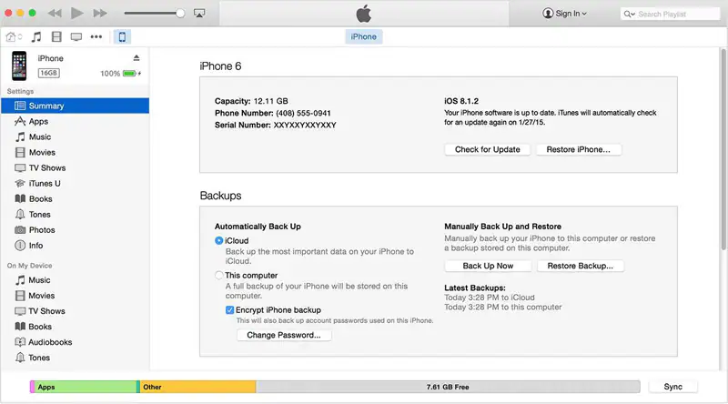Viewport: 728px width, 404px height.
Task: Click the Phone Number line
Action: point(272,114)
